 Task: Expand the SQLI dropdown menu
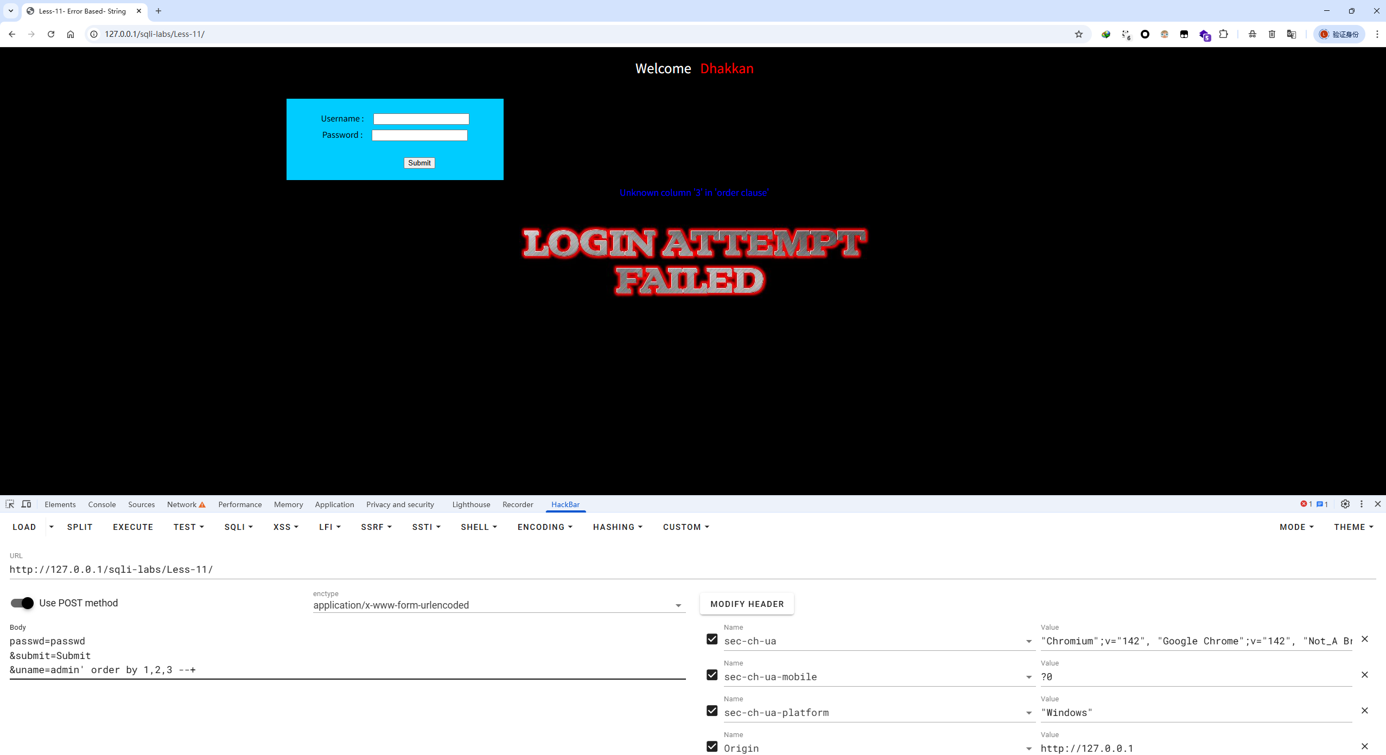(x=238, y=527)
